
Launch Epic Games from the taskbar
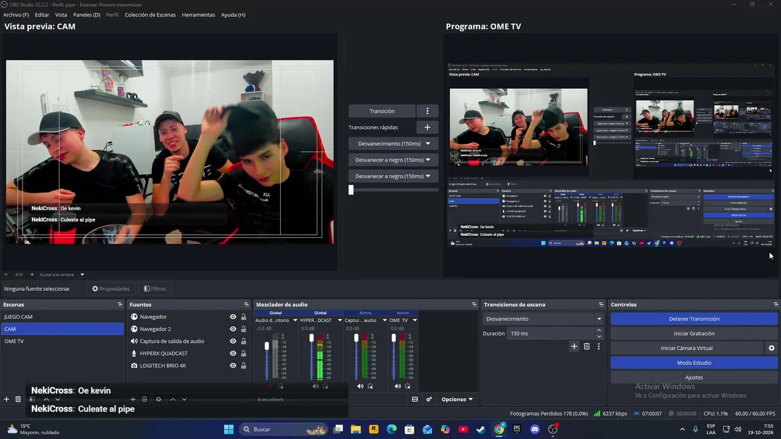tap(517, 429)
